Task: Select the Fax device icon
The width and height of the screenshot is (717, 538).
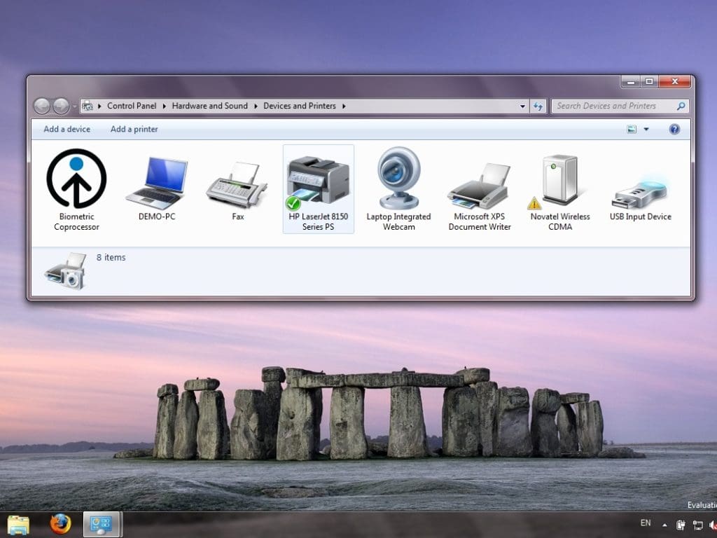Action: [237, 182]
